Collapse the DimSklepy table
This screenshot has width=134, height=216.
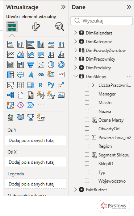click(x=76, y=76)
